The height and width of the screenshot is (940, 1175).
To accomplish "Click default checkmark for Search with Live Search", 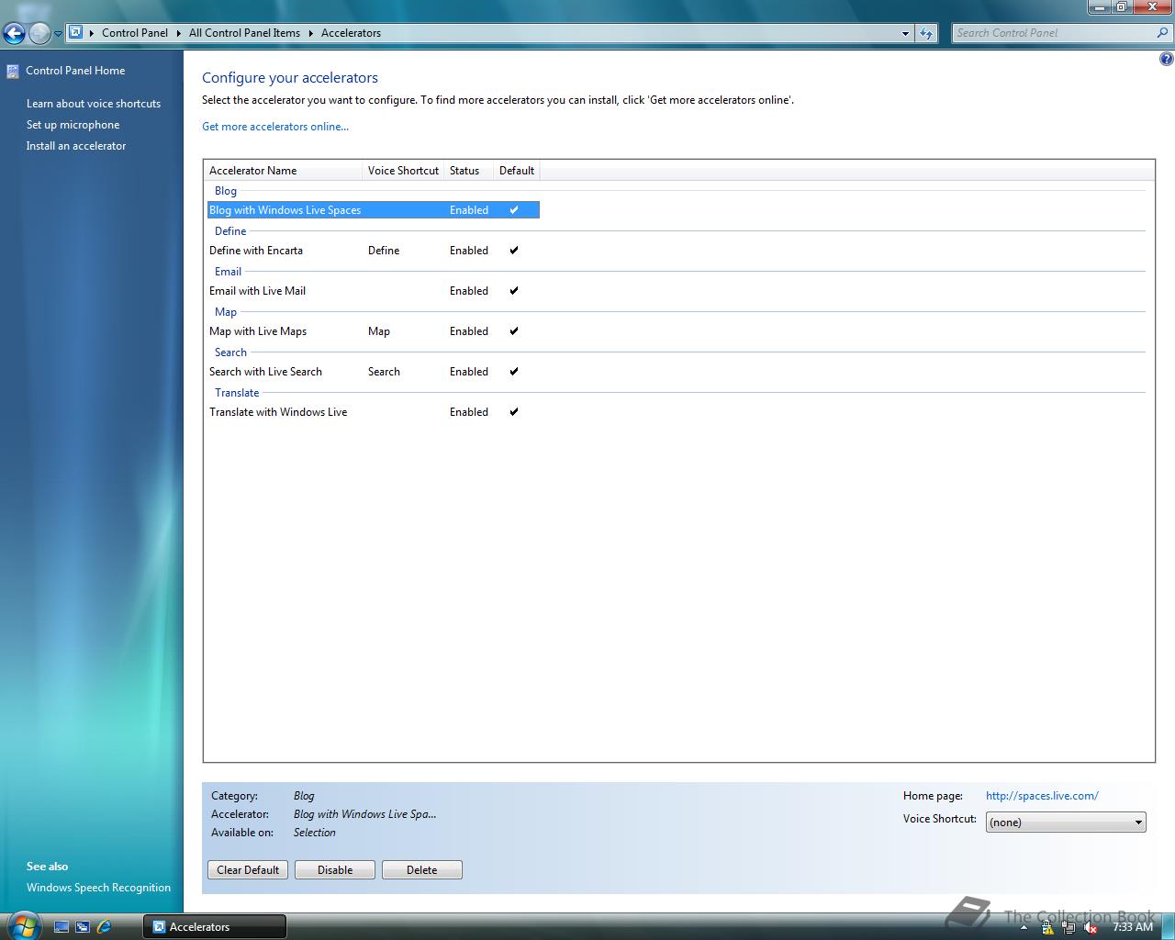I will [514, 372].
